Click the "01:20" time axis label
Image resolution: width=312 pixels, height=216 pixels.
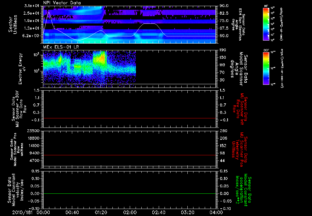[101, 212]
